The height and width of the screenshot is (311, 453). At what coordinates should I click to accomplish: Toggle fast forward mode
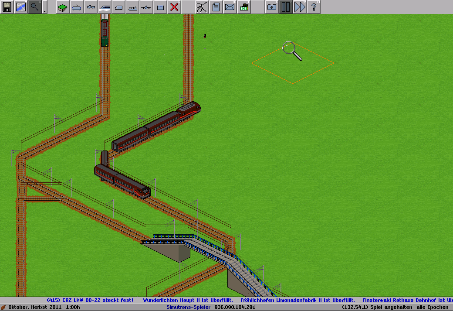pyautogui.click(x=299, y=7)
